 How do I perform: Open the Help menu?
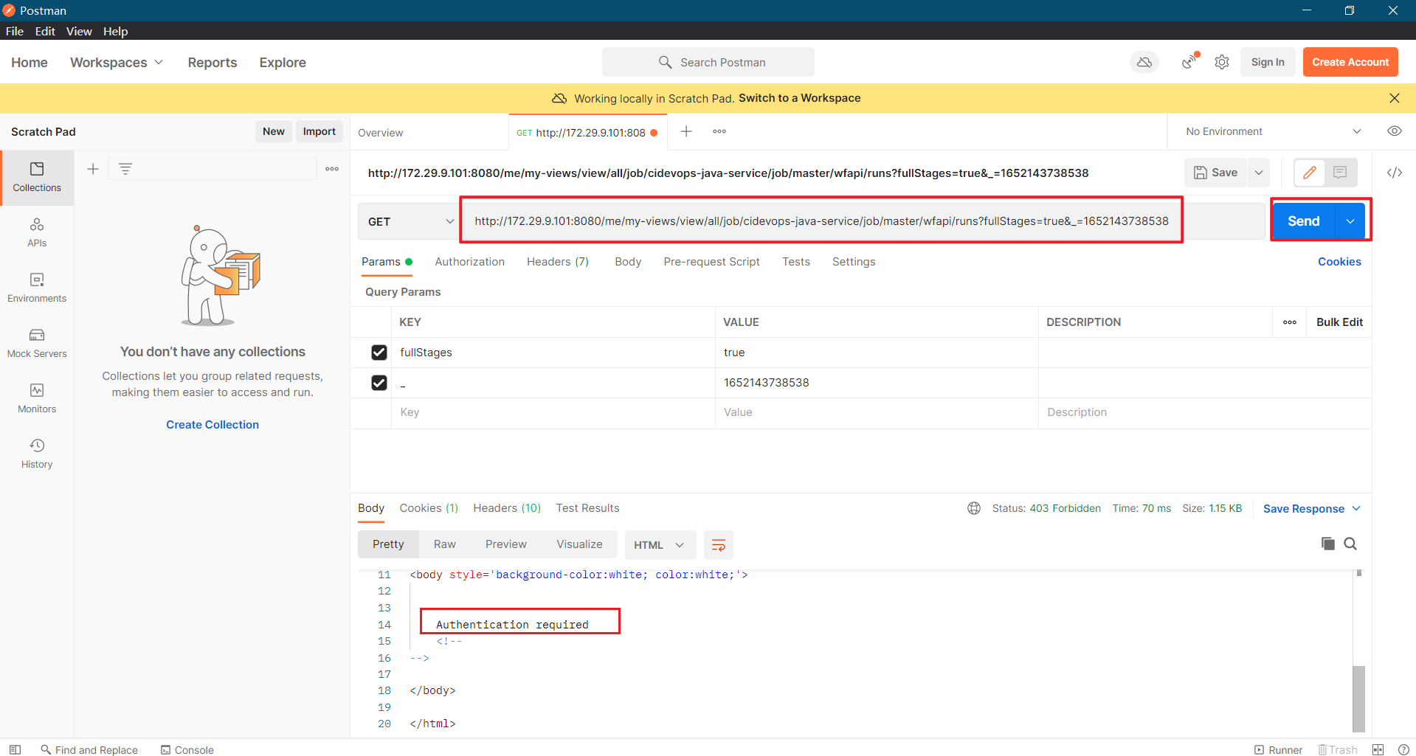click(115, 31)
